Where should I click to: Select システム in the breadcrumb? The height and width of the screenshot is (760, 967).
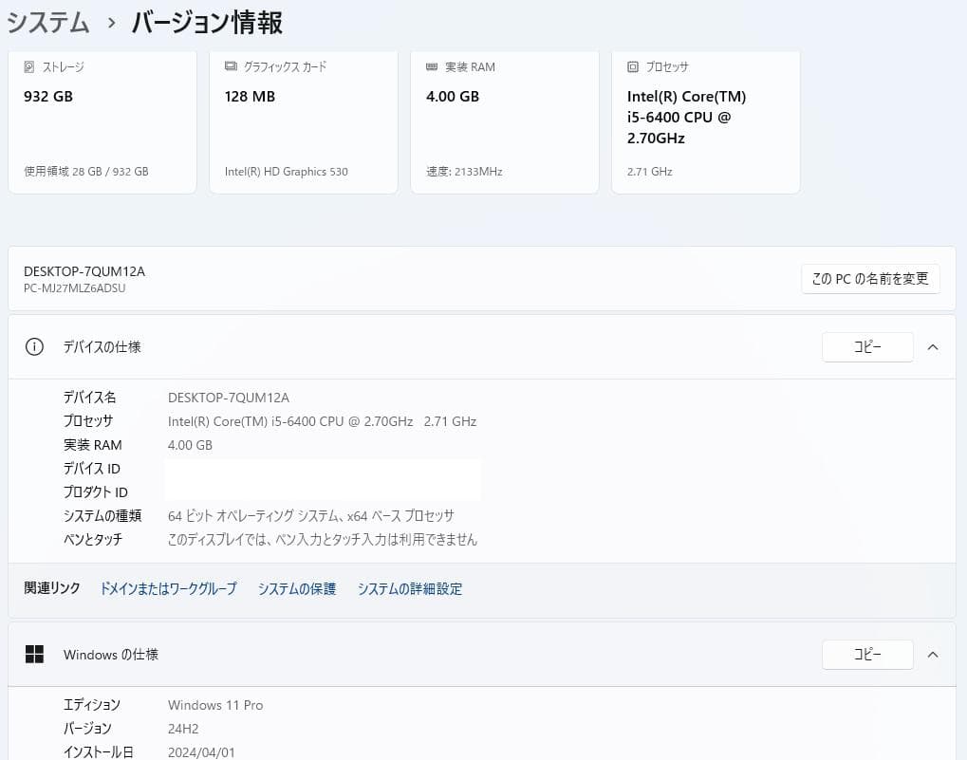pyautogui.click(x=46, y=21)
